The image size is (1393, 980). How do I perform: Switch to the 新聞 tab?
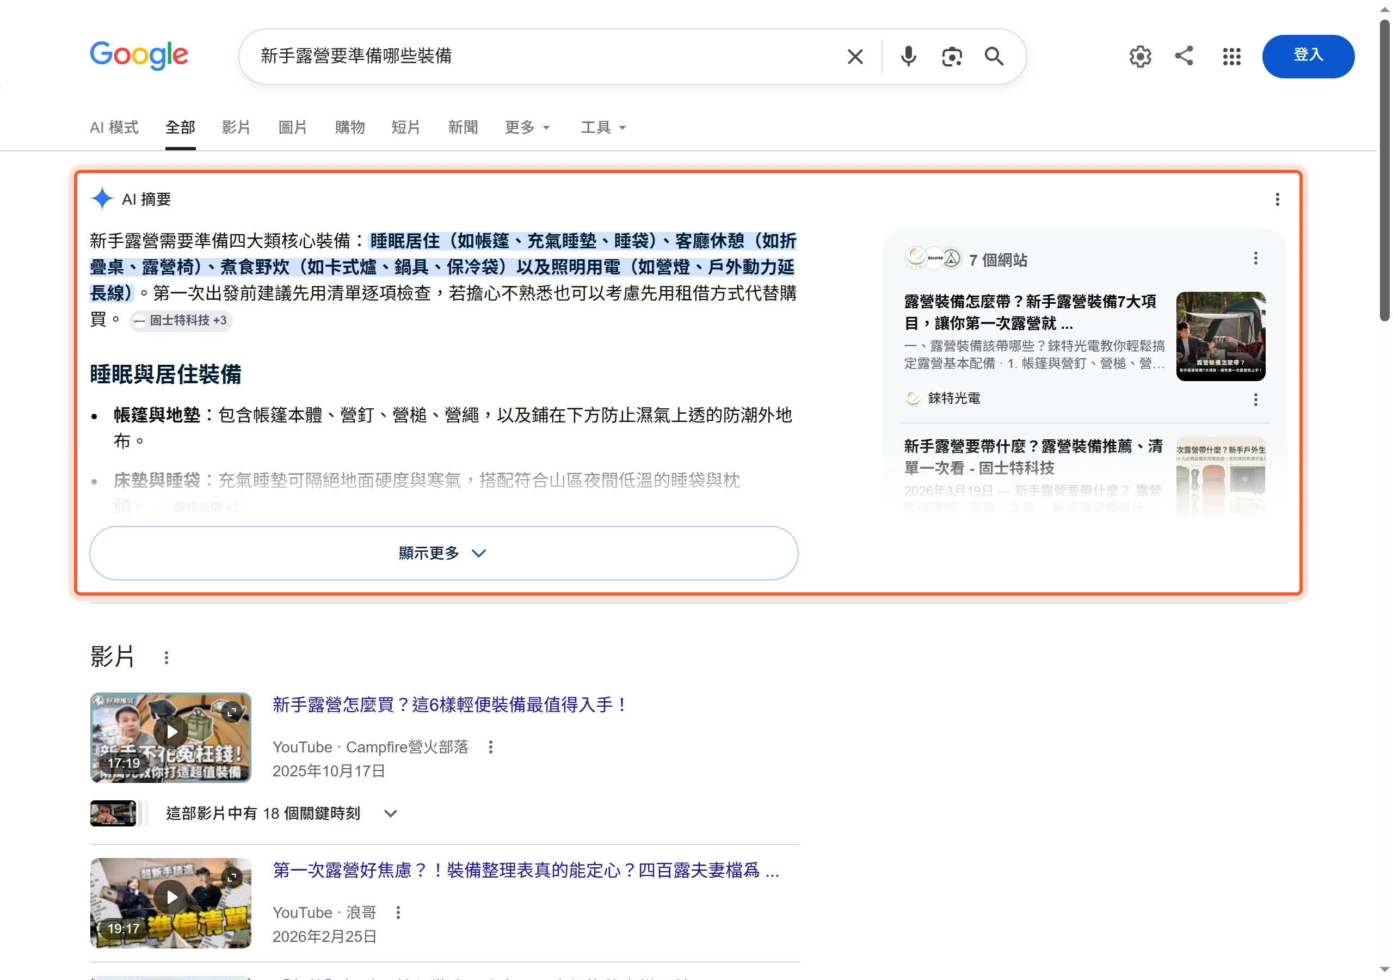coord(463,127)
